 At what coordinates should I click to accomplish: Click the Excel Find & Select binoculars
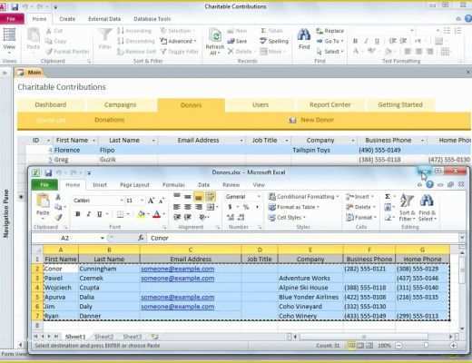tap(427, 207)
